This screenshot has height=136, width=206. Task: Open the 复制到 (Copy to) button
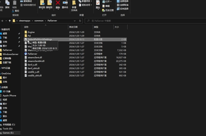(x=49, y=5)
